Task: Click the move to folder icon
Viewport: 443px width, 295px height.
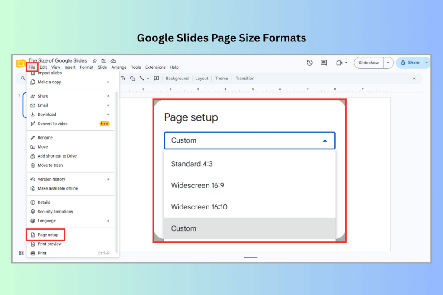Action: click(104, 60)
